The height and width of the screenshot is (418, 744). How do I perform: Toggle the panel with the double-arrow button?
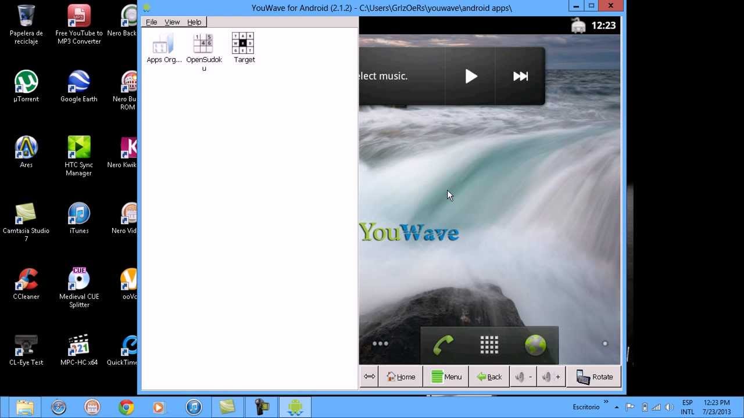click(x=369, y=377)
